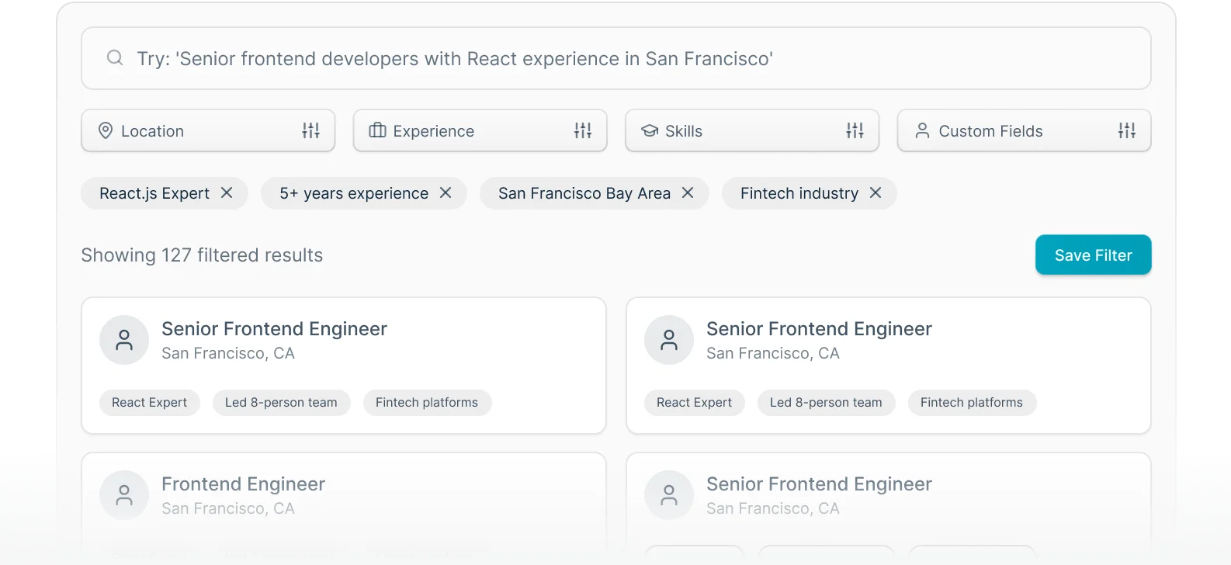Remove the Fintech industry filter chip
The width and height of the screenshot is (1231, 565).
(x=876, y=192)
